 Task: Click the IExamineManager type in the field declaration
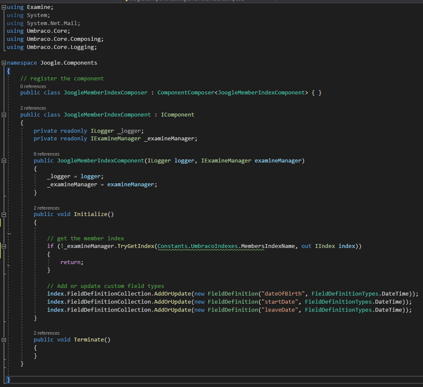(116, 139)
